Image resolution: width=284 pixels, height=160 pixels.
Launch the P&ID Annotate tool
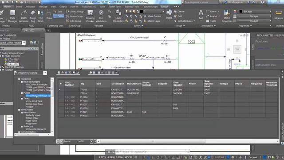click(24, 16)
